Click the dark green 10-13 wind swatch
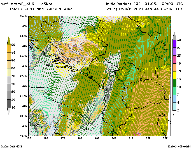Screen dimensions: 196x148 (174, 83)
